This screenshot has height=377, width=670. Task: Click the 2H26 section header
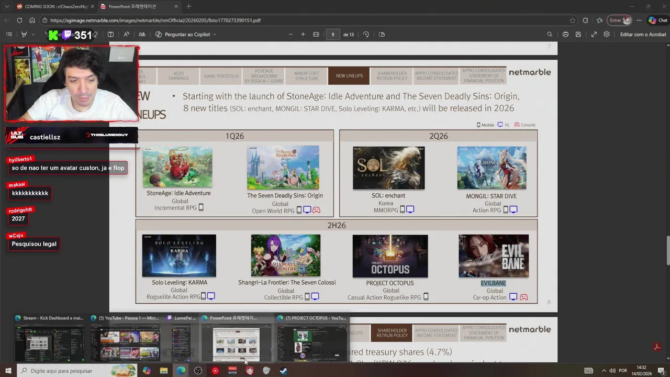point(337,225)
